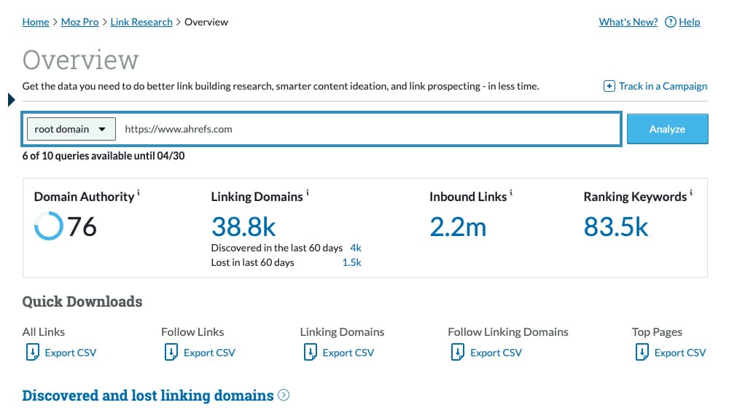Click the Domain Authority score 76
Screen dimensions: 729x408
82,227
